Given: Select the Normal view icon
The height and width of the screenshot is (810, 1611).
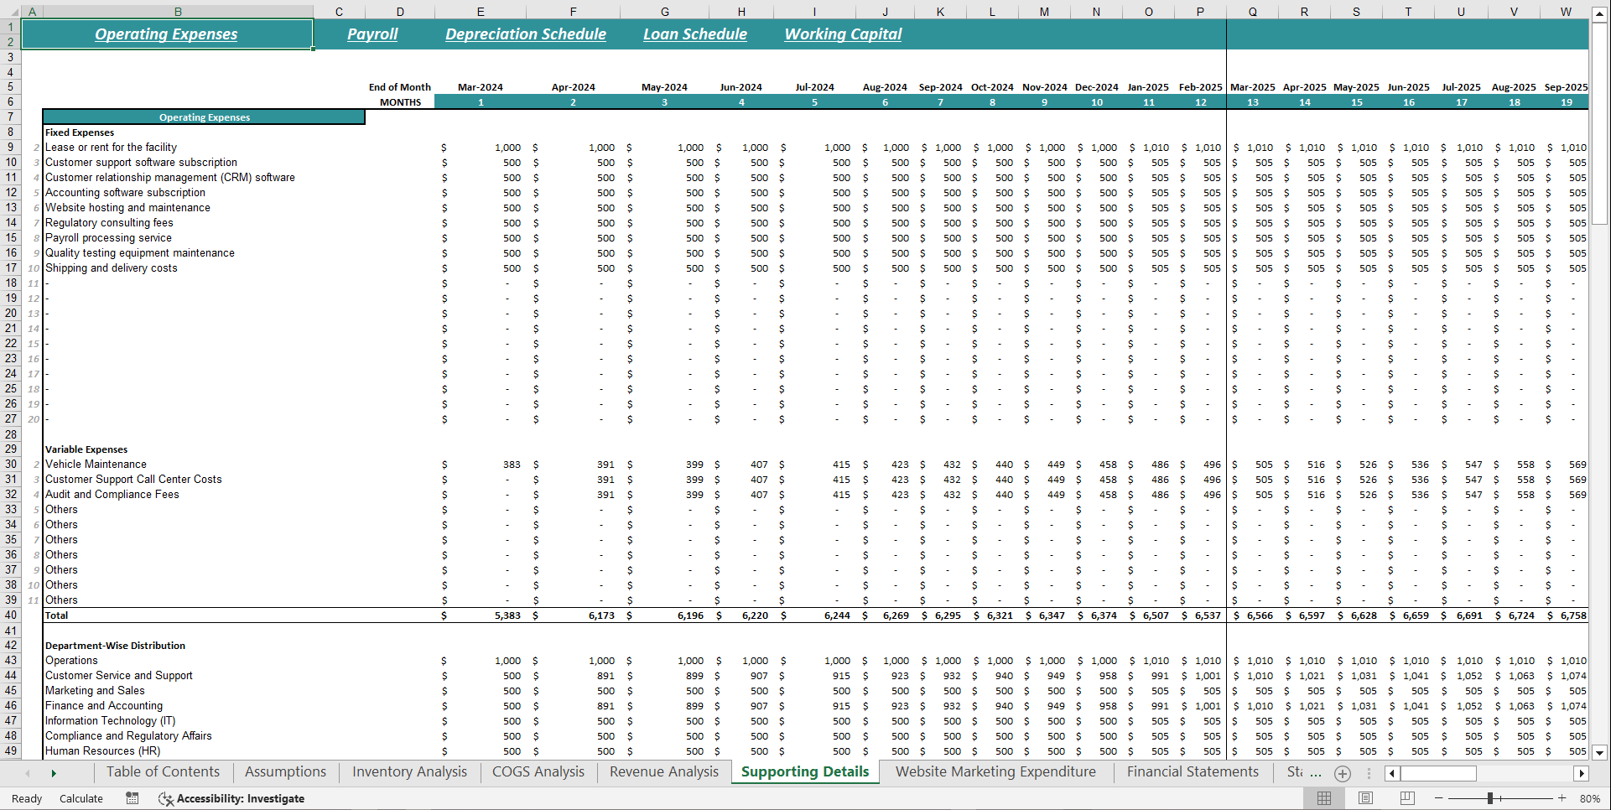Looking at the screenshot, I should pyautogui.click(x=1325, y=797).
